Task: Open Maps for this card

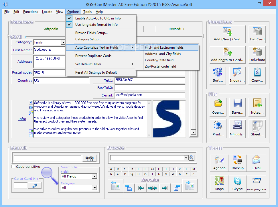Action: tap(219, 184)
